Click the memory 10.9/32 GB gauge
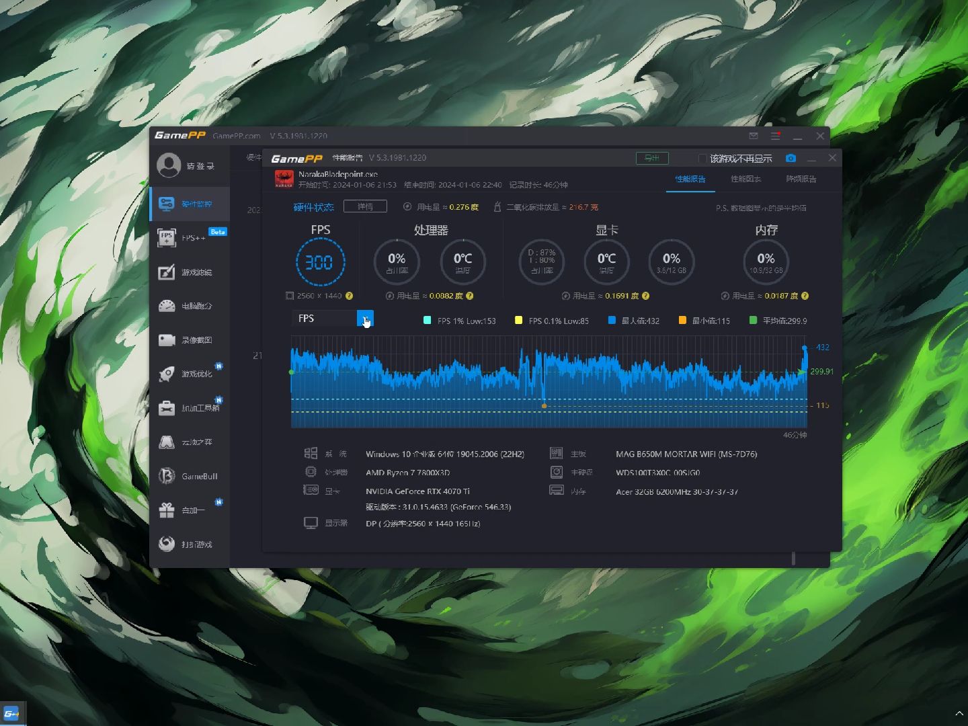968x726 pixels. pos(766,261)
